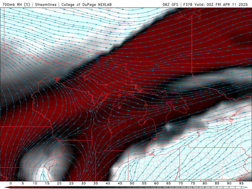Click the "80" value on the color scale
Viewport: 252px width, 189px height.
205,183
